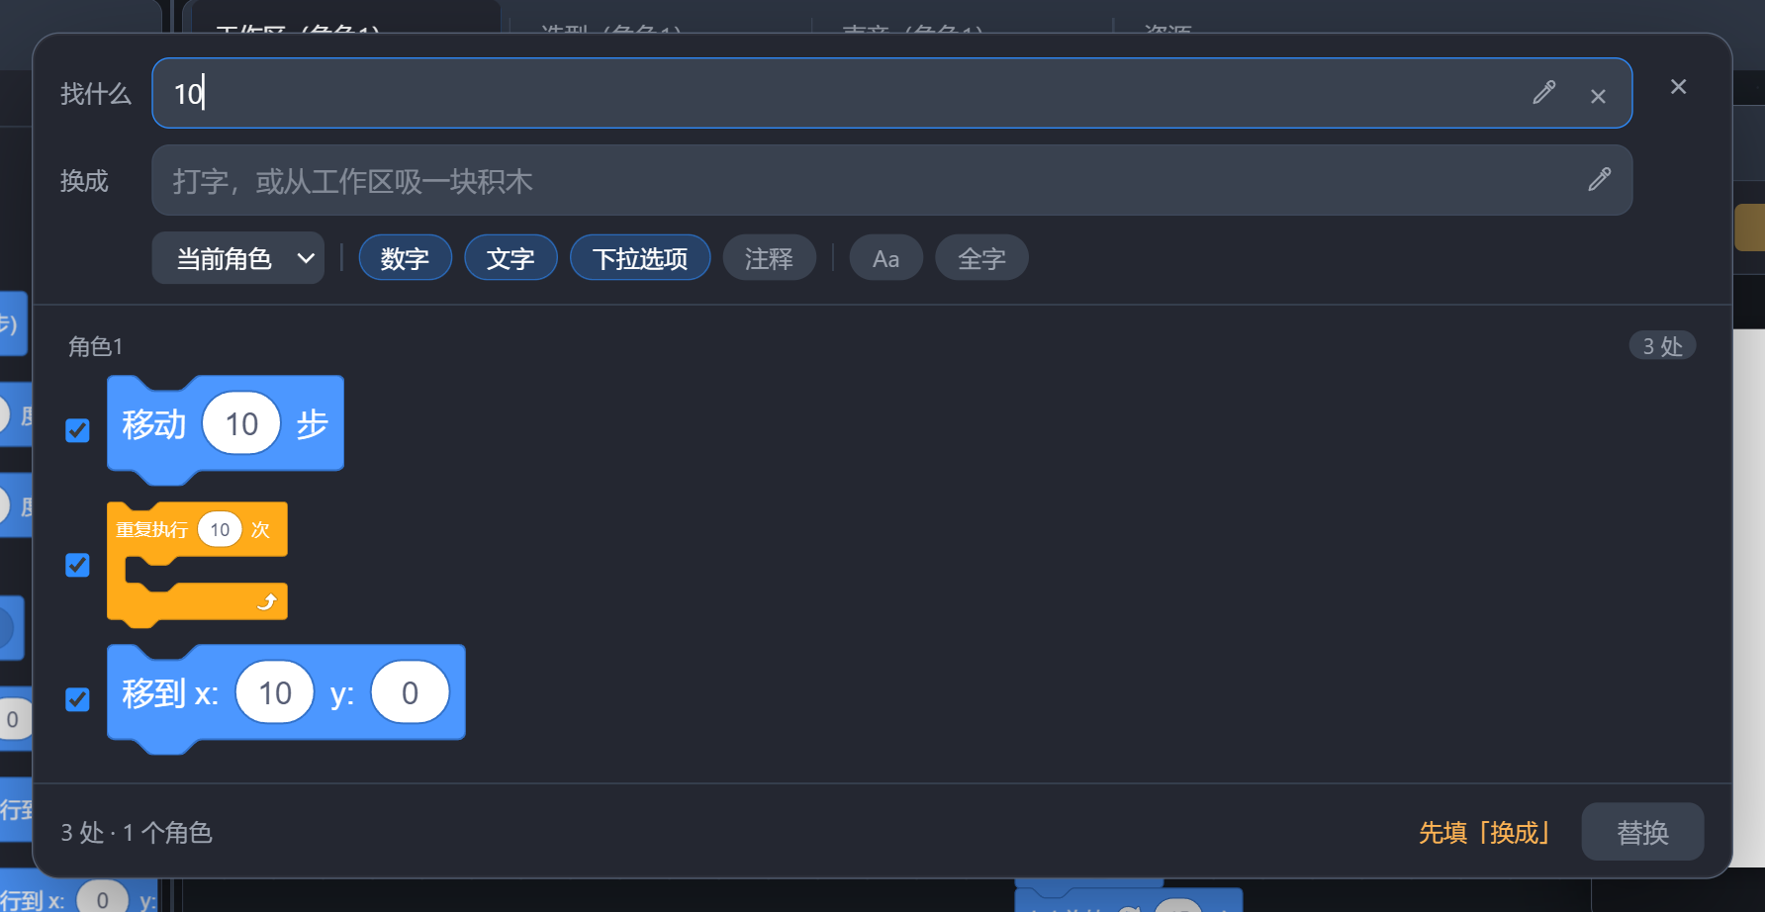Click the 3 处 match count badge
Image resolution: width=1765 pixels, height=912 pixels.
(x=1662, y=346)
